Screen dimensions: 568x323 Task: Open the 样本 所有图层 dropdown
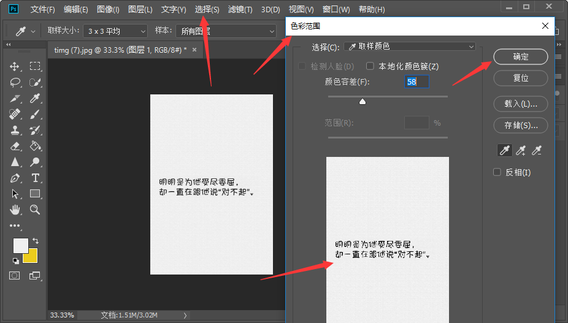pyautogui.click(x=226, y=31)
